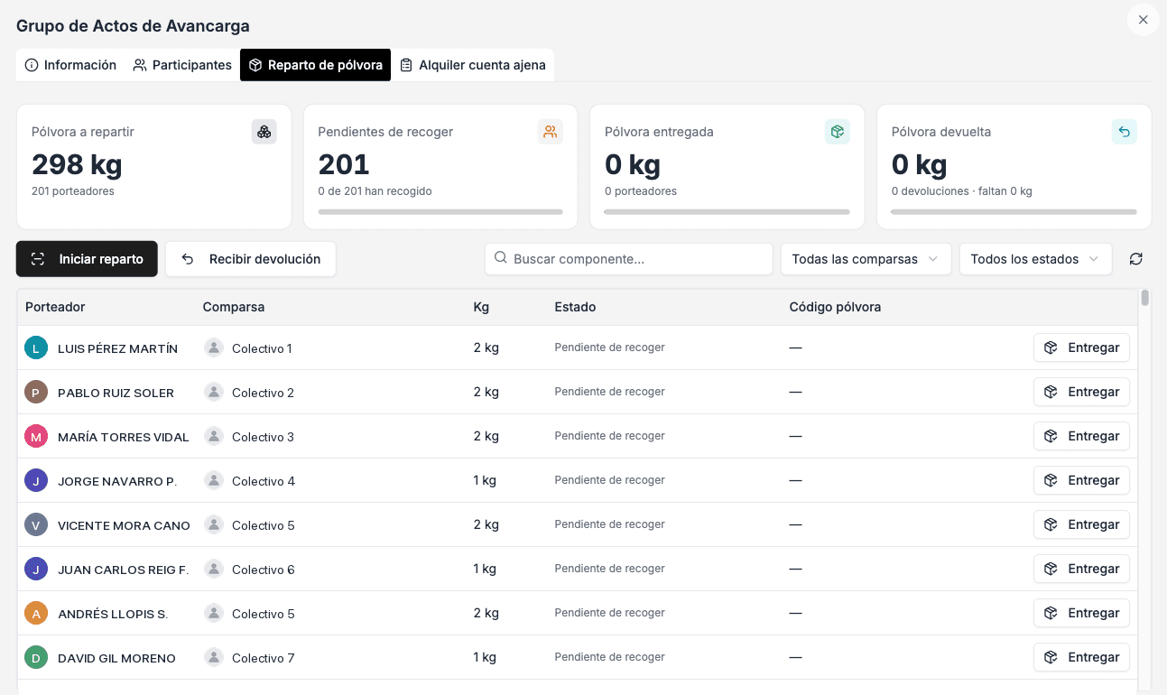This screenshot has height=695, width=1167.
Task: Click the people icon in Pendientes de recoger card
Action: click(551, 132)
